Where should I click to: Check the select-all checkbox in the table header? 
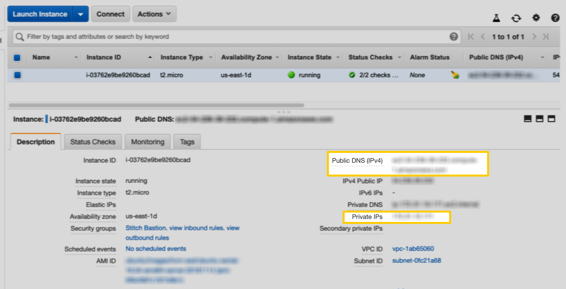click(x=16, y=57)
